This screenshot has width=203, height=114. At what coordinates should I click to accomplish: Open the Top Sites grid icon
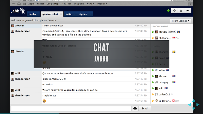pos(24,4)
